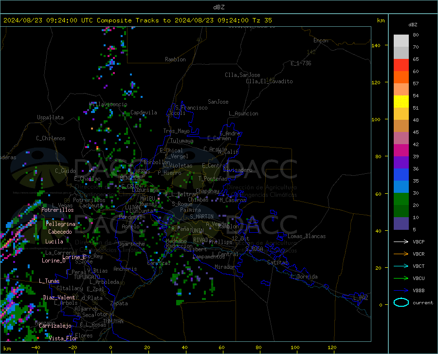Screen dimensions: 438x354
Task: Click the L_Tunas label
Action: click(x=49, y=281)
